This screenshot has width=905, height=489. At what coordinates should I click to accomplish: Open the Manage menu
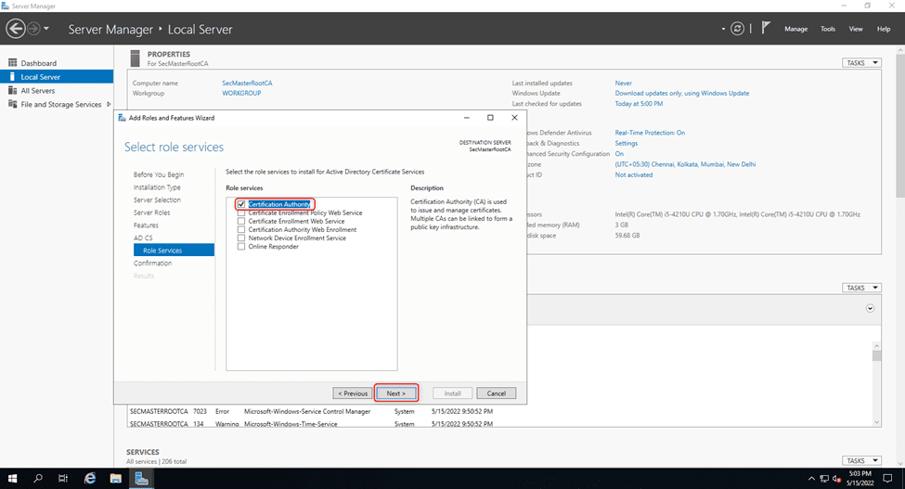[795, 29]
